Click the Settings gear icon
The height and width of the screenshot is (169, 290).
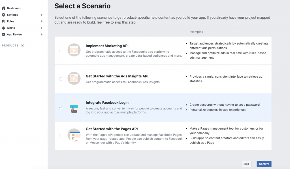[3, 15]
